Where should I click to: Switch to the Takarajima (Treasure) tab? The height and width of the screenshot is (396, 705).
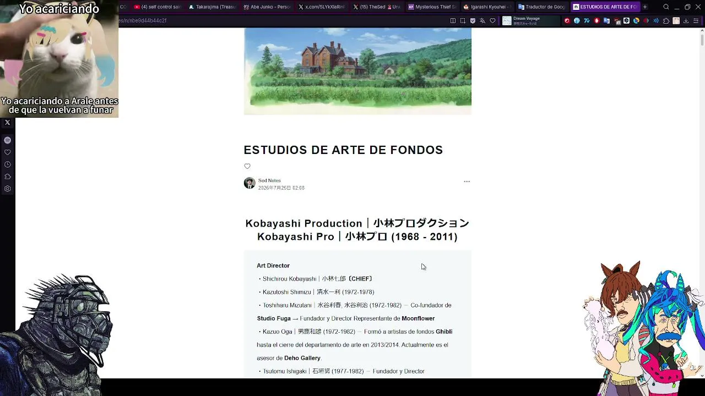(212, 7)
